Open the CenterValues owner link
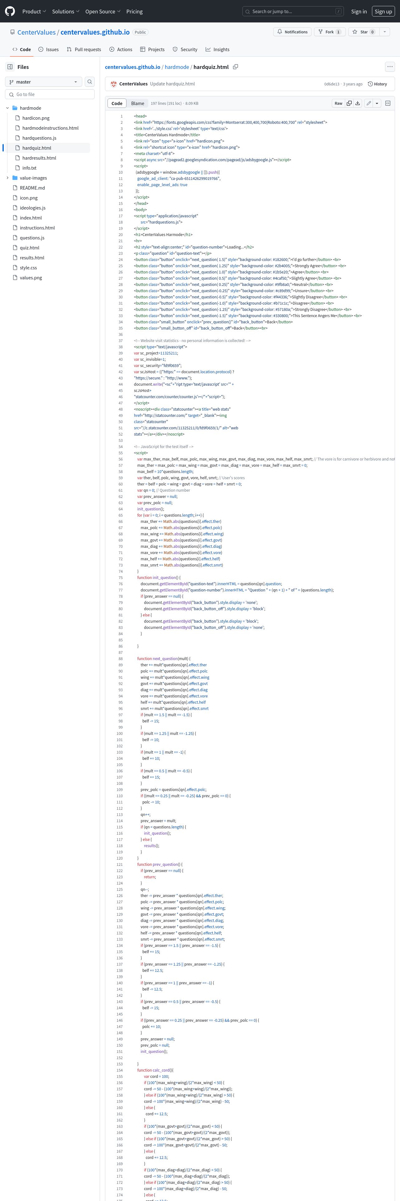Viewport: 400px width, 1201px height. (x=36, y=32)
